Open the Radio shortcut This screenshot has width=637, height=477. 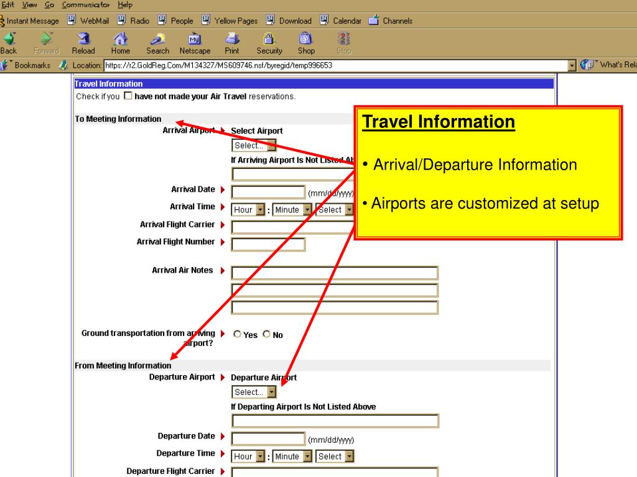click(133, 20)
